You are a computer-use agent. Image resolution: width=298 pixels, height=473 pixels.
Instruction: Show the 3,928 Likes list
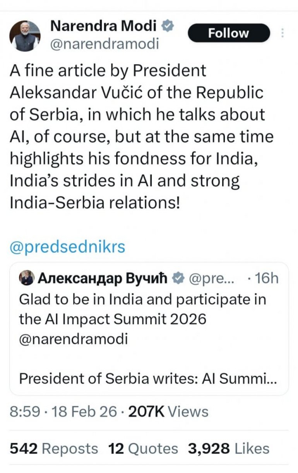click(x=228, y=448)
